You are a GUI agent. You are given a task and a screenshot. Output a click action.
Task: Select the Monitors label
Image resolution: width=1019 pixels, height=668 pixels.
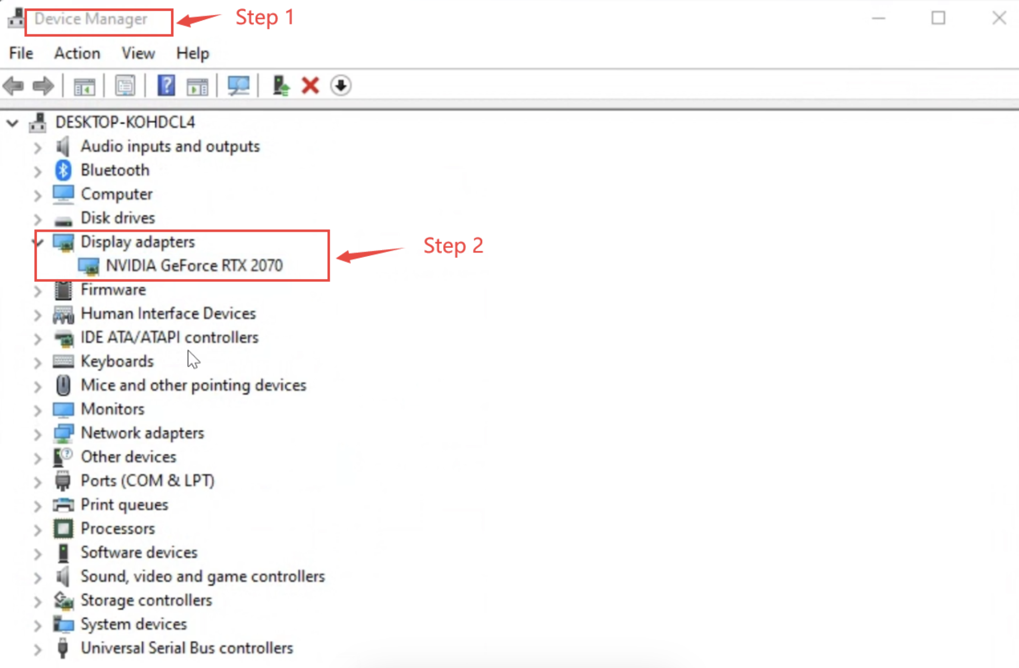pyautogui.click(x=113, y=409)
